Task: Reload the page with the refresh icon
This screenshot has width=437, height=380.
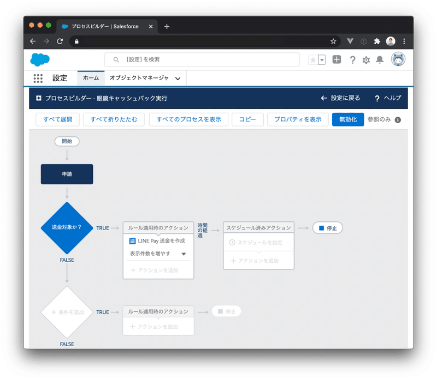Action: 60,41
